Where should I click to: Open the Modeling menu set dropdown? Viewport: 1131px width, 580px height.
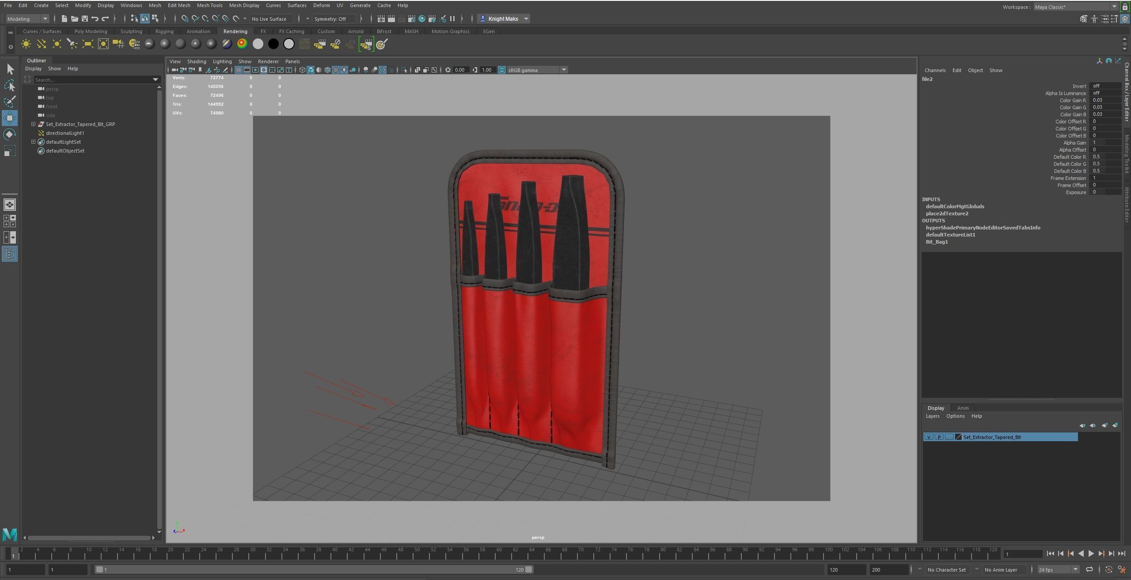point(27,19)
